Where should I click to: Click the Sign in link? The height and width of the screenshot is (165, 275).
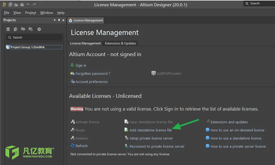coord(81,66)
